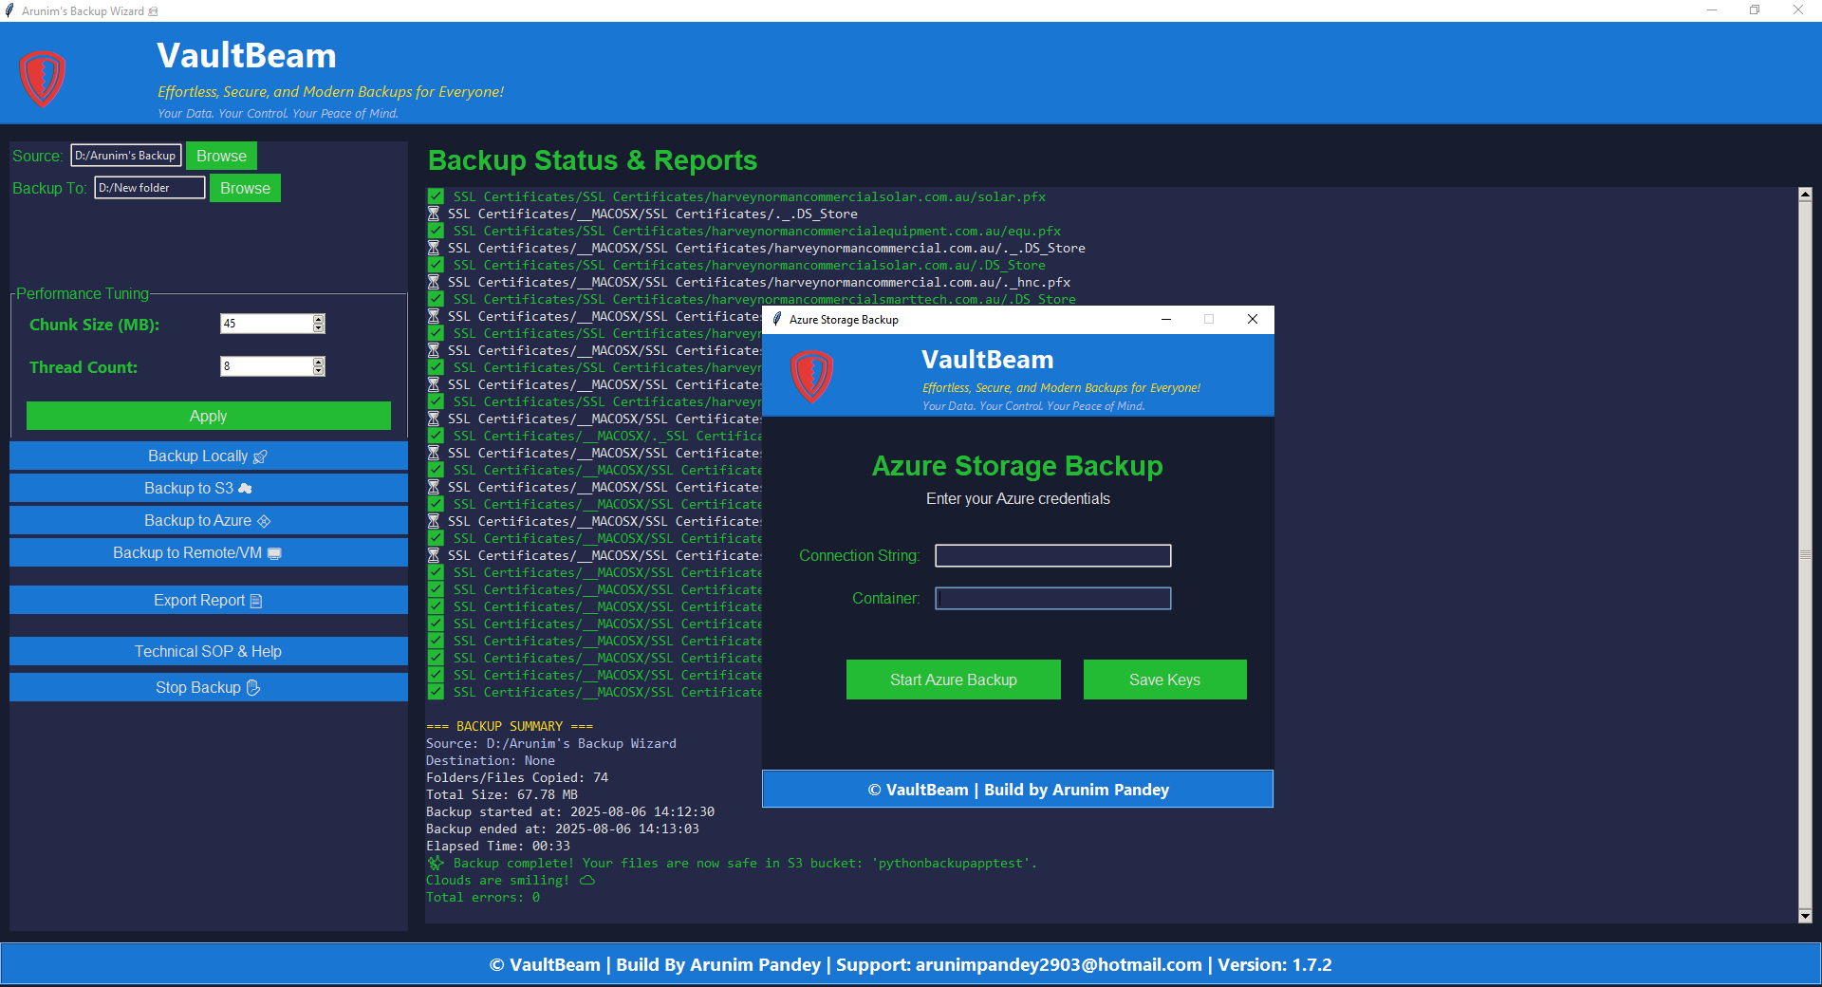Open Technical SOP & Help

click(207, 651)
